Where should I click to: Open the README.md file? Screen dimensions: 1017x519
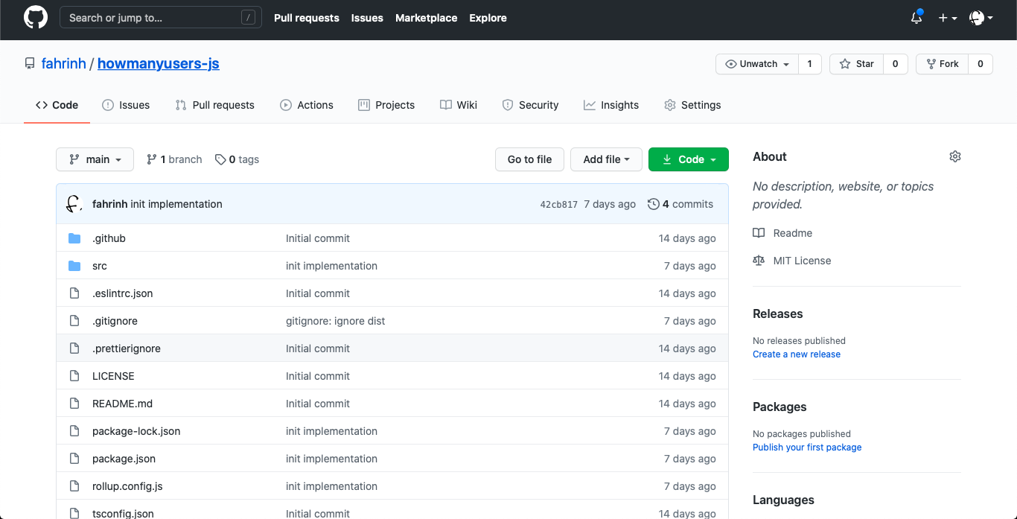coord(122,404)
